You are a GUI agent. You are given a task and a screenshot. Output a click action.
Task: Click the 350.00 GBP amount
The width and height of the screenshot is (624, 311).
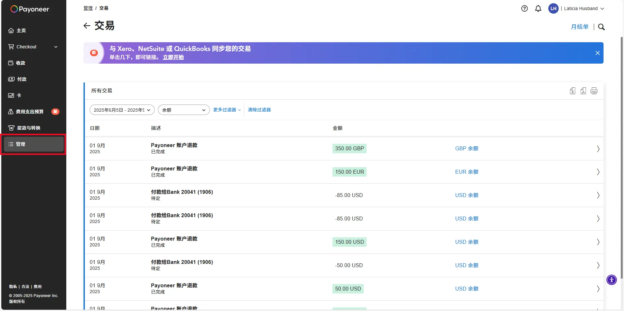(x=349, y=148)
